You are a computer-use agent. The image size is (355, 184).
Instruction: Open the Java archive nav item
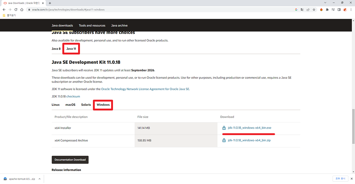coord(119,26)
